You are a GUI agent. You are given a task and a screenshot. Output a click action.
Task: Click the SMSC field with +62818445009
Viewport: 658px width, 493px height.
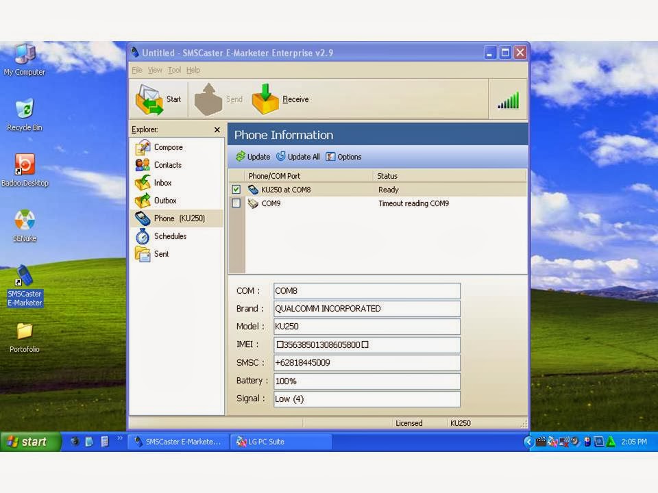367,363
